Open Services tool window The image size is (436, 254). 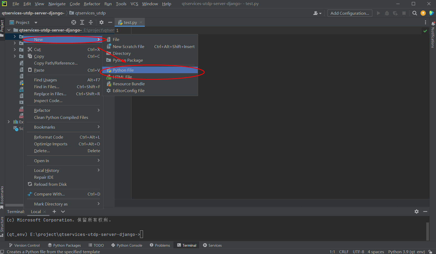pos(212,245)
